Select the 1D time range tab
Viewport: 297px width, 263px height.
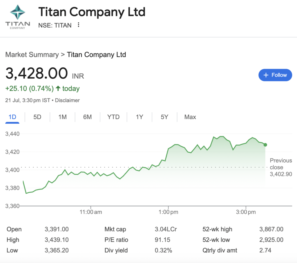tap(12, 117)
